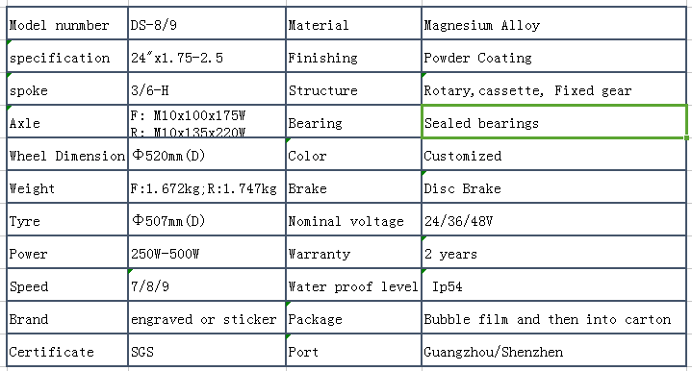
Task: Select the cell containing DS-8/9
Action: pos(207,23)
